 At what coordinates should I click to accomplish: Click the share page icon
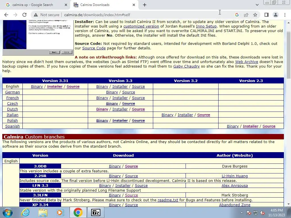pyautogui.click(x=246, y=15)
